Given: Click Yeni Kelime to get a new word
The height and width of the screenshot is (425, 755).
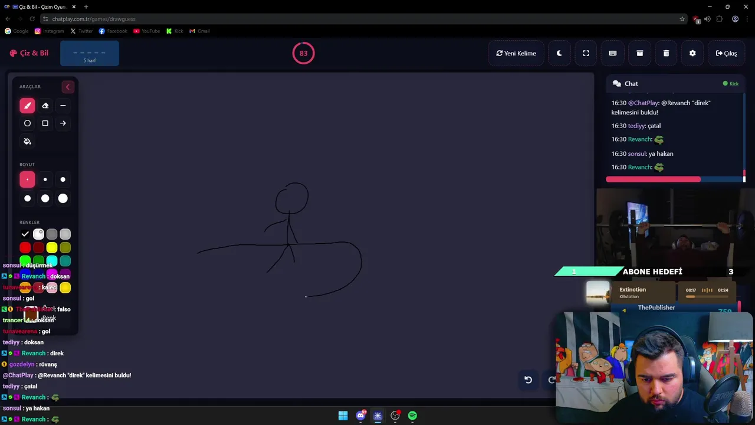Looking at the screenshot, I should [x=516, y=53].
